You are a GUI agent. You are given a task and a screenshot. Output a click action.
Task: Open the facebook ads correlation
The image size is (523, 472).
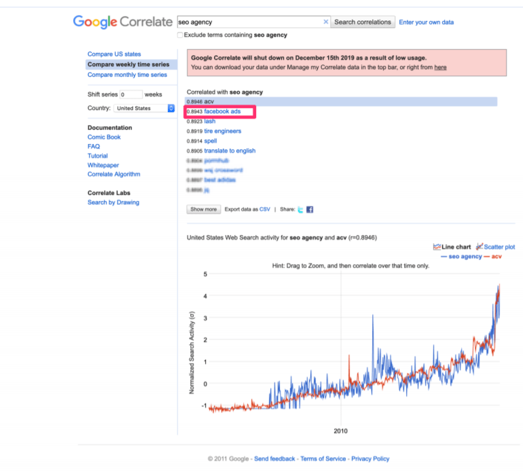coord(222,111)
